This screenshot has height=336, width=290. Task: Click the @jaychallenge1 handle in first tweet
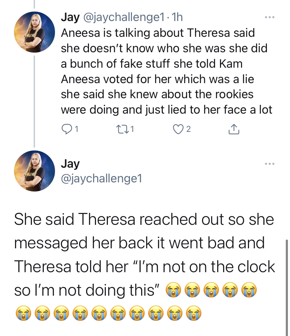[124, 17]
